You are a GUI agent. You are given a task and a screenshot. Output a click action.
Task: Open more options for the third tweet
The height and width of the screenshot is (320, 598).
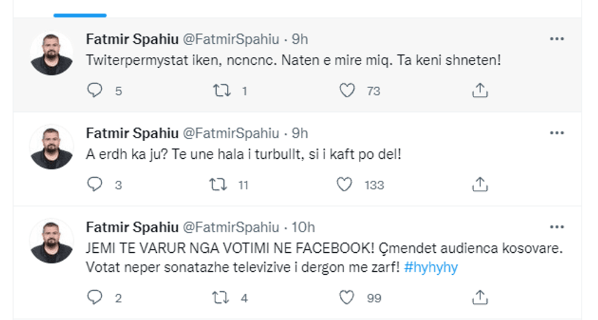[557, 227]
